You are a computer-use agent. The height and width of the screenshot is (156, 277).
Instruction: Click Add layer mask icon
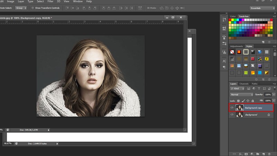[x=246, y=154]
